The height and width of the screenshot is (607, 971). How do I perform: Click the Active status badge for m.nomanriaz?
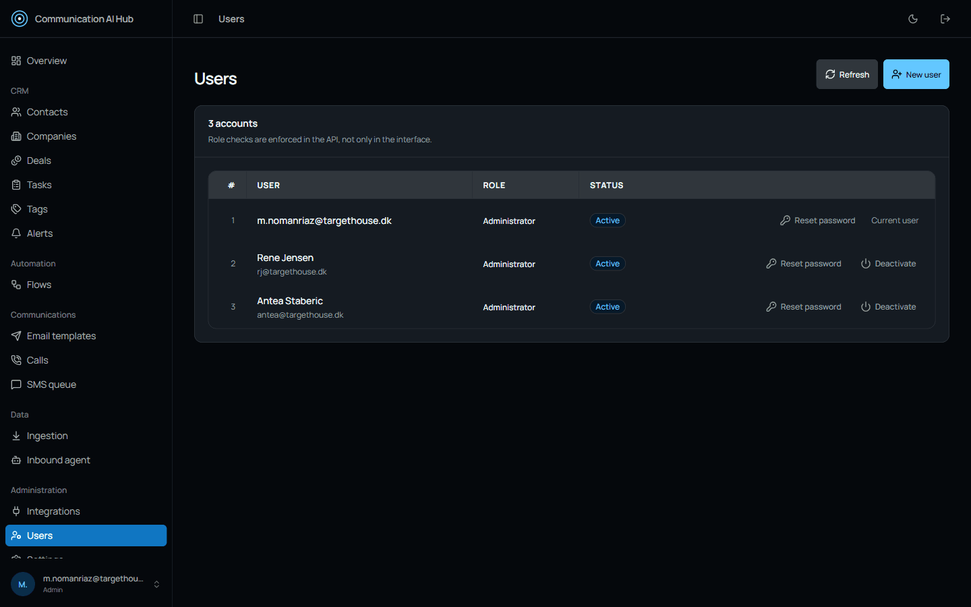click(608, 221)
